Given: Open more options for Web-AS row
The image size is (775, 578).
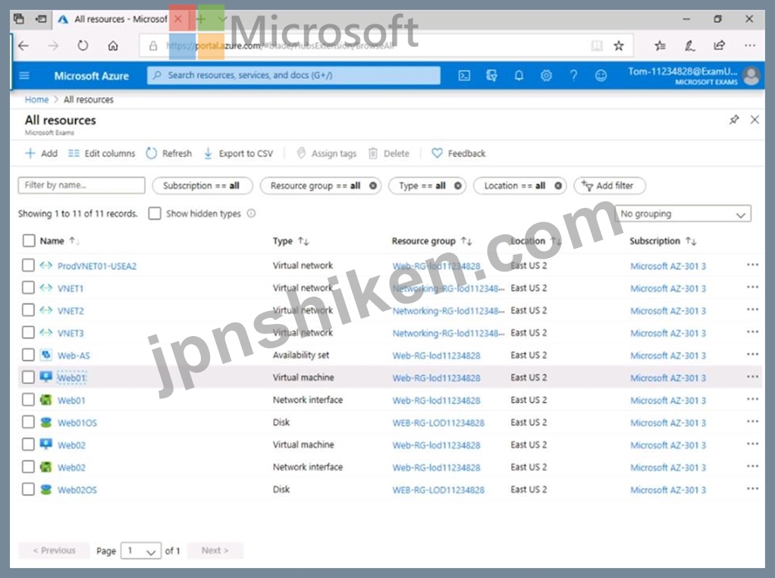Looking at the screenshot, I should point(752,354).
